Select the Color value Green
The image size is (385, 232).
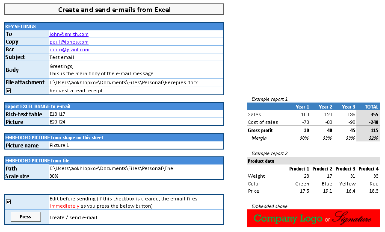coord(302,184)
